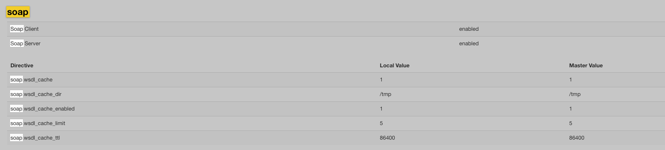Select the Soap Client row label
665x150 pixels.
click(x=24, y=29)
